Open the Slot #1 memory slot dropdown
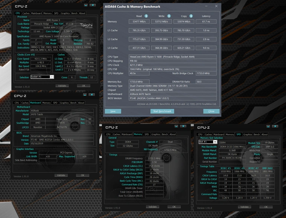286x218 pixels. pyautogui.click(x=215, y=142)
